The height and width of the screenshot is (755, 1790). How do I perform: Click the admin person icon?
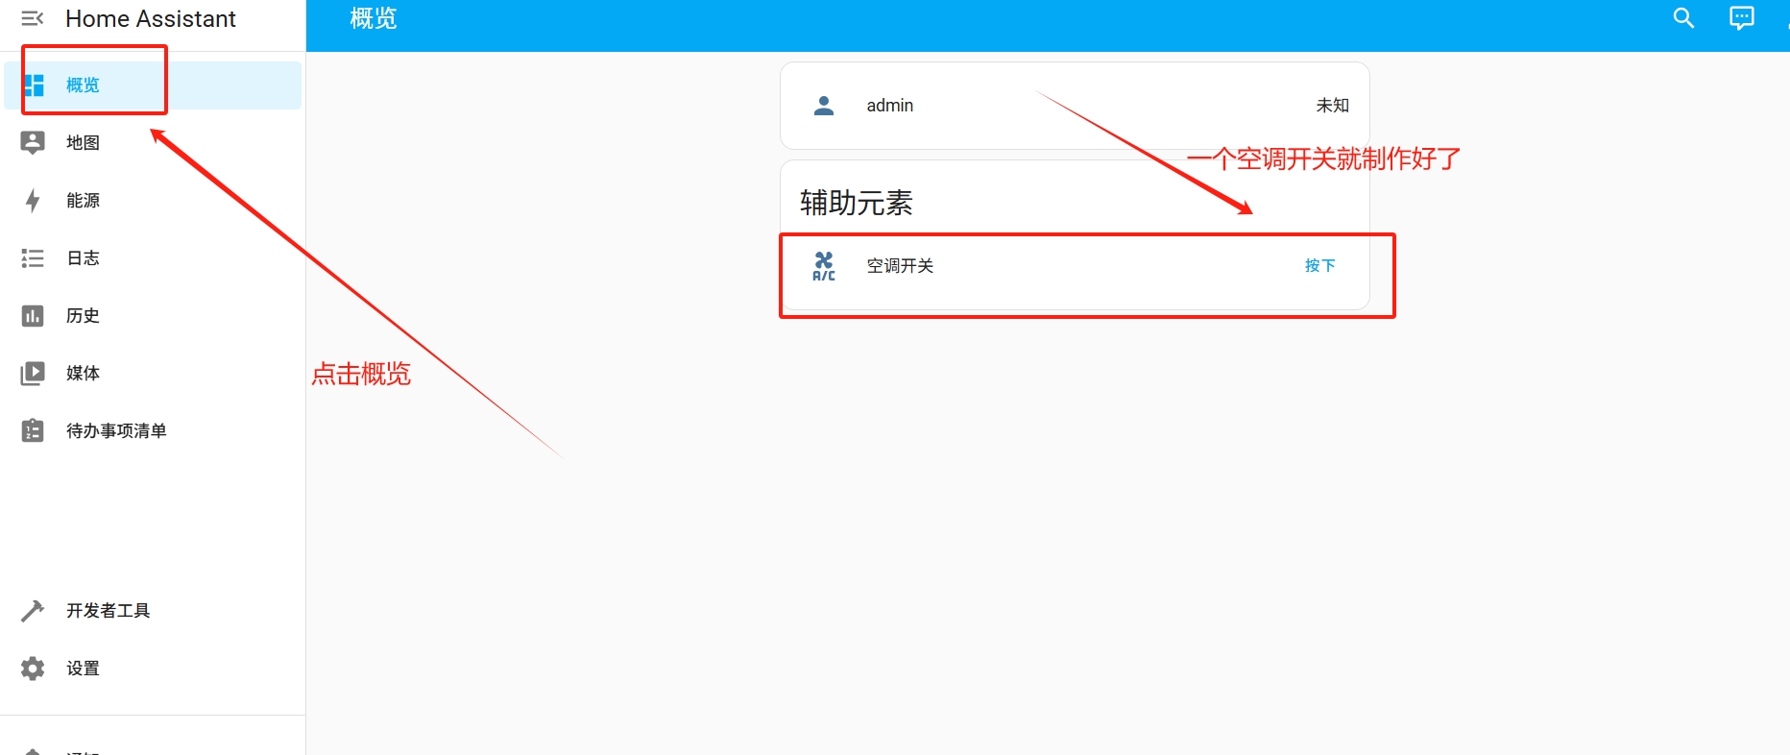[x=824, y=106]
